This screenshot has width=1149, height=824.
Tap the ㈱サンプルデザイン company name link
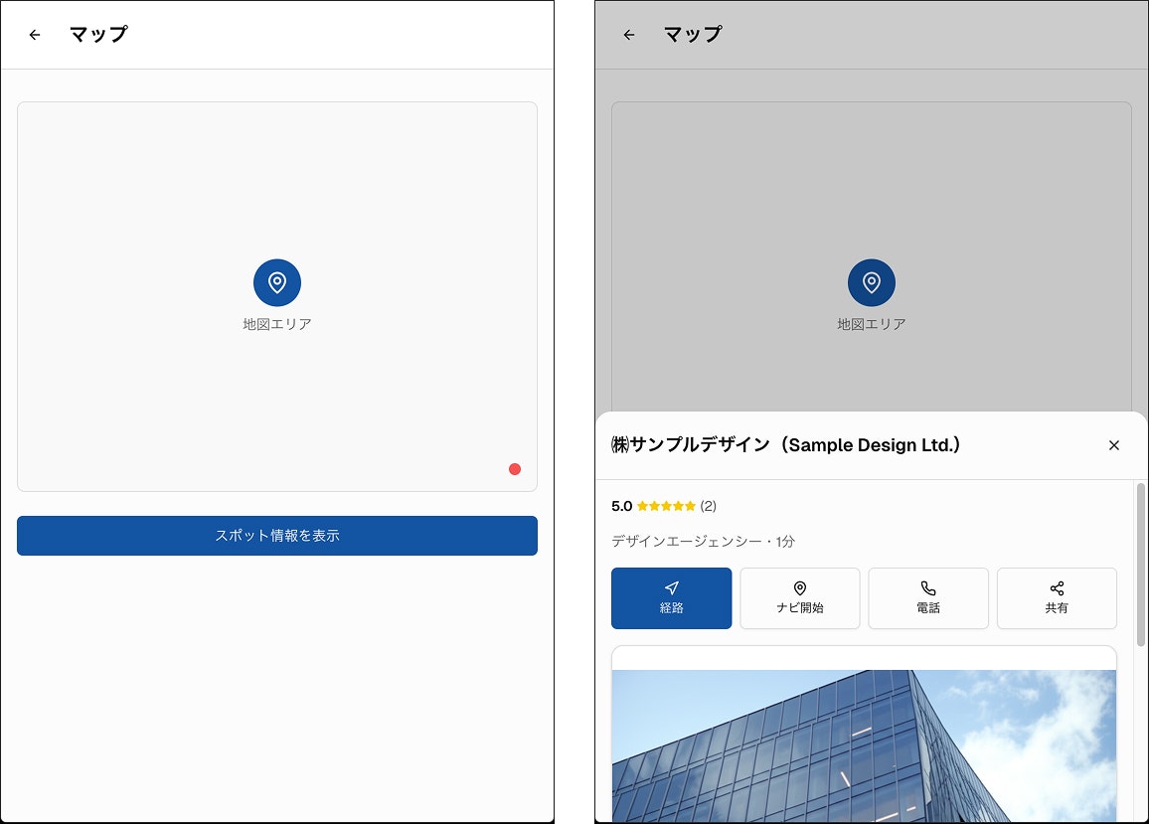coord(785,444)
